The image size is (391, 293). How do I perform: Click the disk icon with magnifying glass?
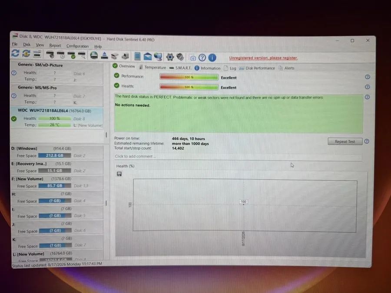(x=82, y=55)
